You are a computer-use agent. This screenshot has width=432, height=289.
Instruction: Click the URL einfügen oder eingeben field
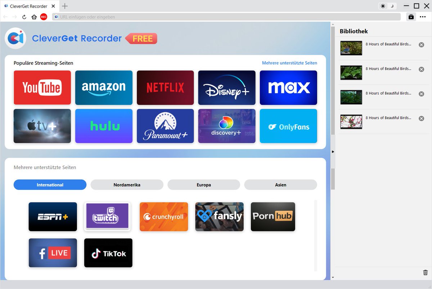pyautogui.click(x=226, y=17)
